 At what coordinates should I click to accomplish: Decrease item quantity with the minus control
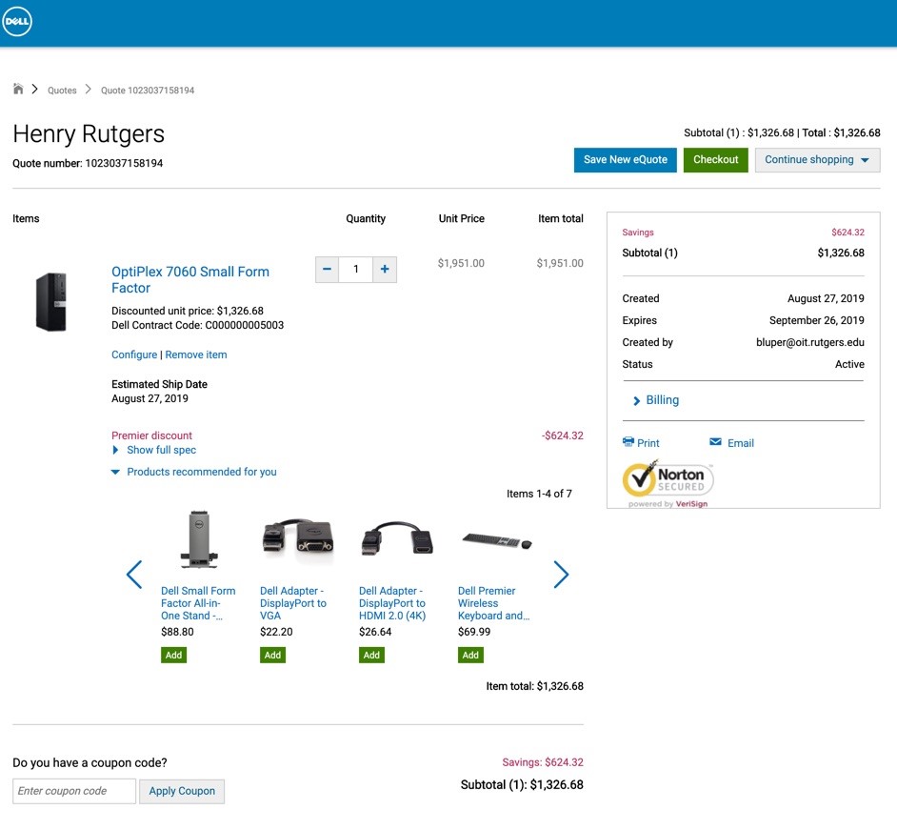327,269
